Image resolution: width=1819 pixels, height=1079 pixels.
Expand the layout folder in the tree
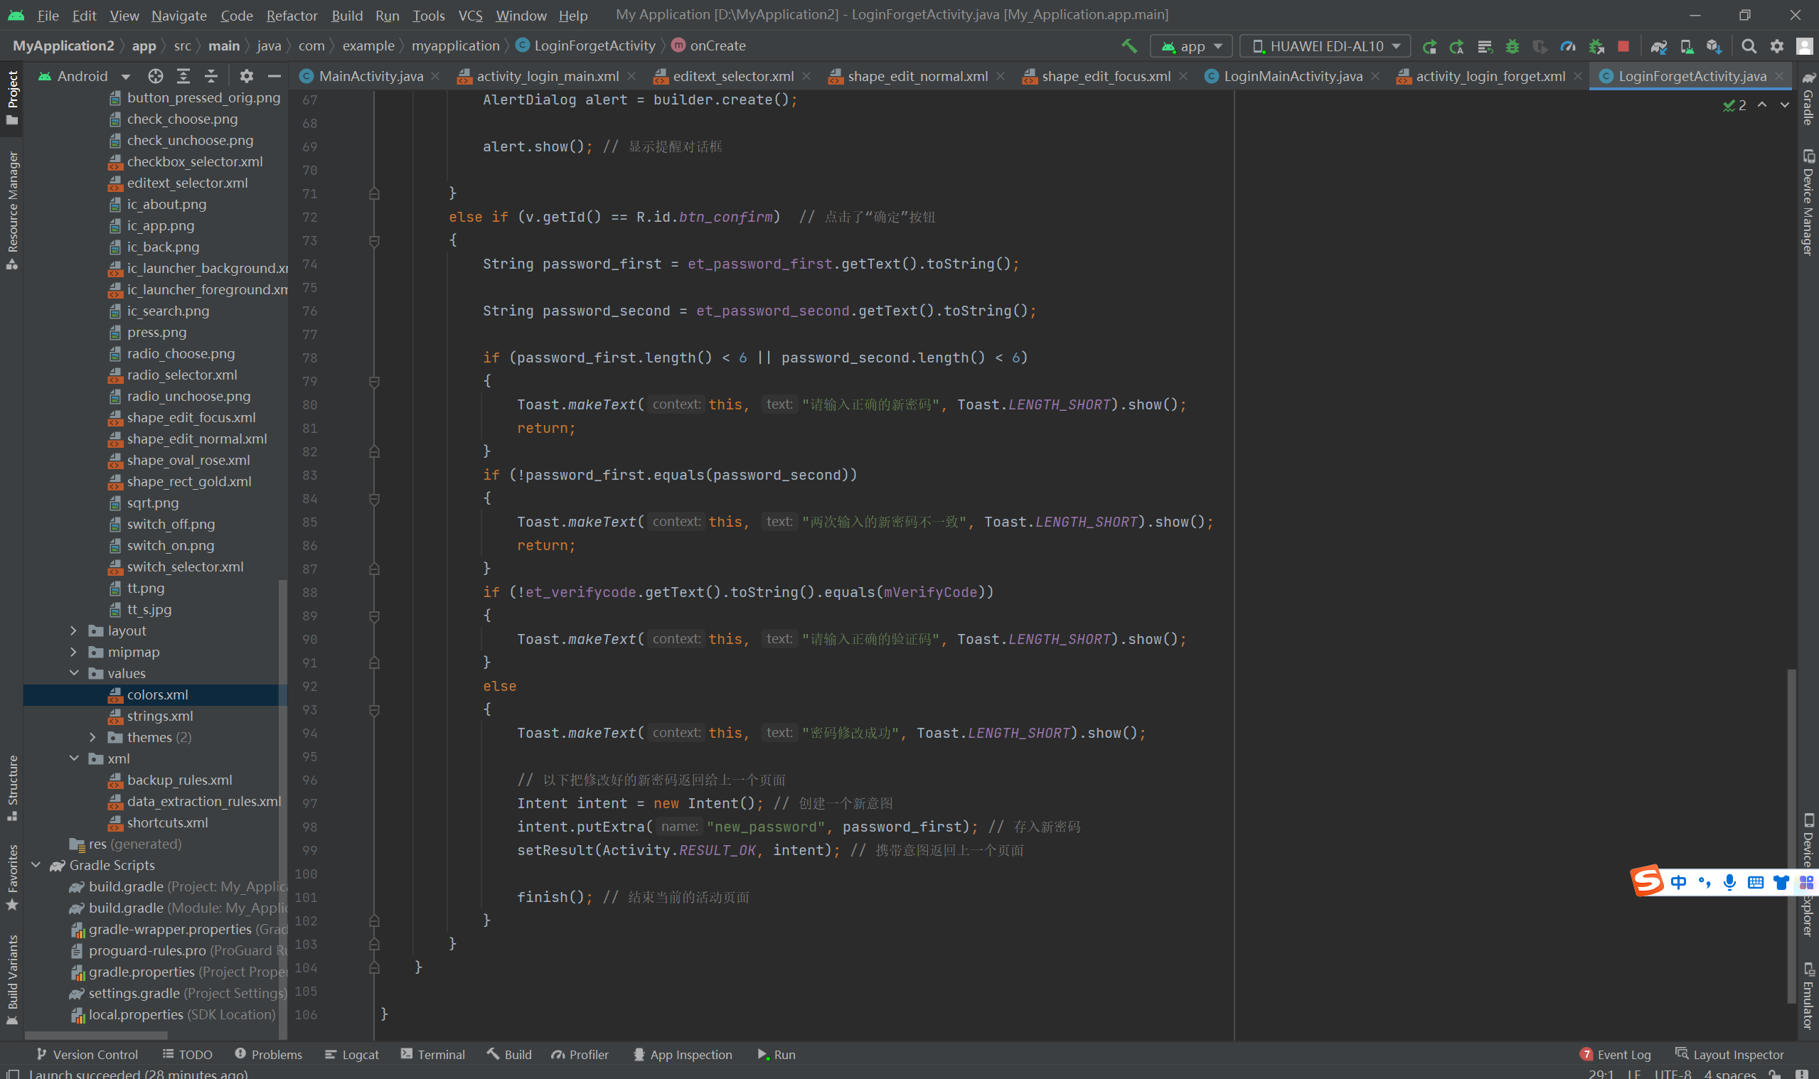pyautogui.click(x=73, y=630)
